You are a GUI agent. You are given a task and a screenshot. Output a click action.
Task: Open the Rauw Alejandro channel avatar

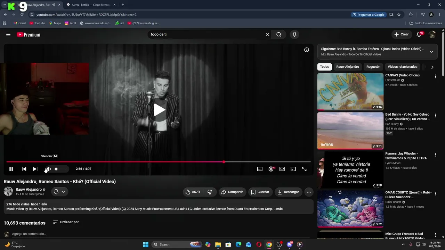8,191
